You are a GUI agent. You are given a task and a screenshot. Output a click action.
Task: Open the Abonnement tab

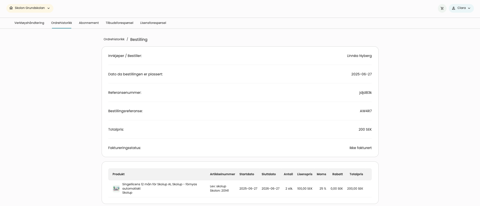89,23
